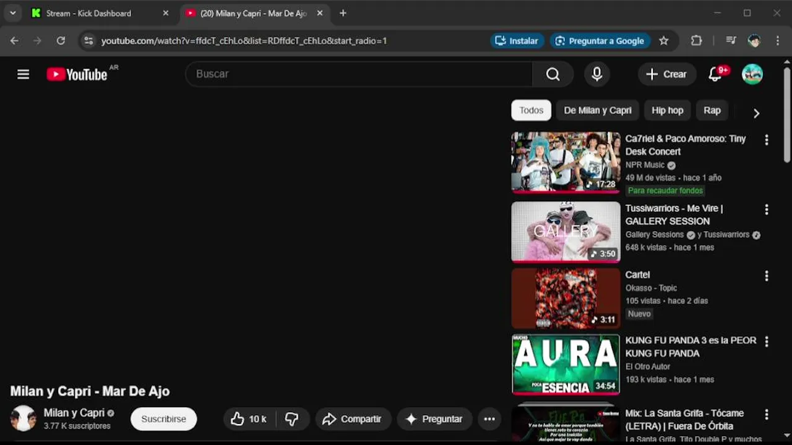
Task: Open options menu for Cartel video
Action: tap(767, 276)
